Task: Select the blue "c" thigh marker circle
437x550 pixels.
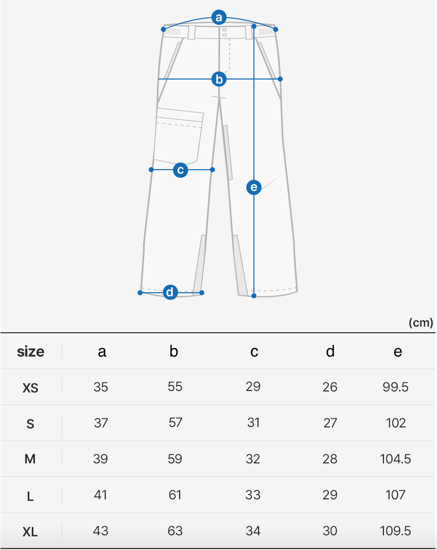Action: [181, 170]
